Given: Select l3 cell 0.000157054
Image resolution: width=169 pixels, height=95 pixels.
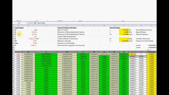Looking at the screenshot, I should pyautogui.click(x=104, y=54).
